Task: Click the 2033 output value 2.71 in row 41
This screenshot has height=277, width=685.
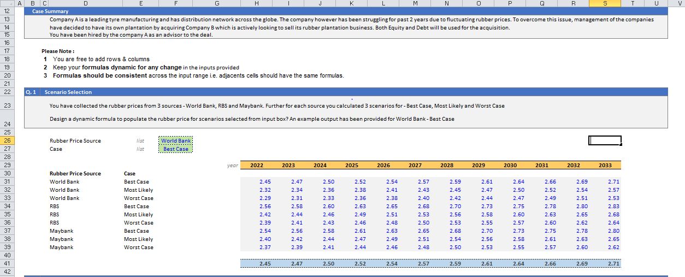Action: pos(613,264)
